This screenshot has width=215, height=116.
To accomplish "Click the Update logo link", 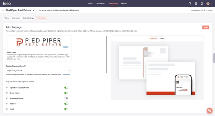I will tap(65, 47).
